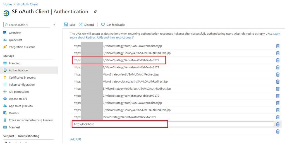Screen dimensions: 285x143
Task: Click the Save toolbar button
Action: (x=70, y=25)
